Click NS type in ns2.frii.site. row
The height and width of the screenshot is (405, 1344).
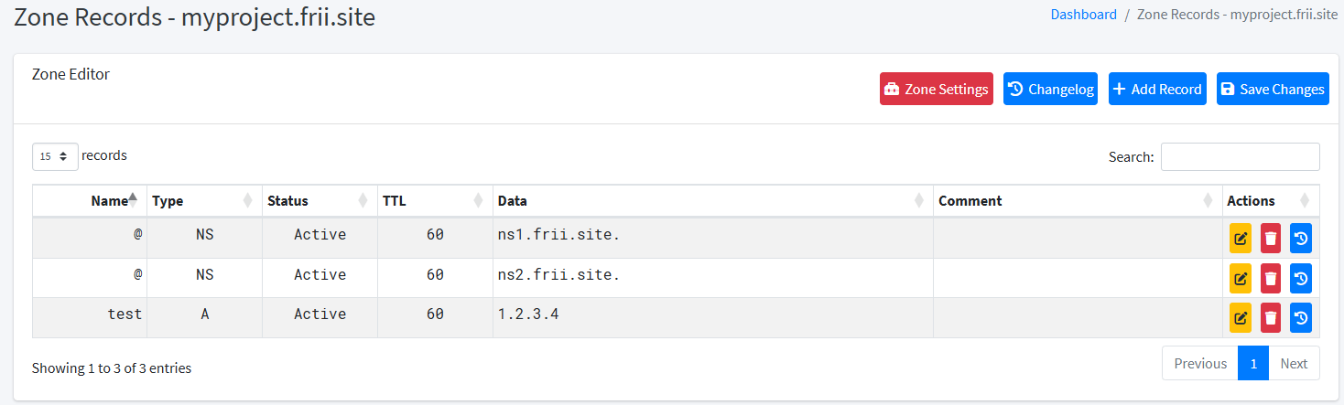pos(204,274)
